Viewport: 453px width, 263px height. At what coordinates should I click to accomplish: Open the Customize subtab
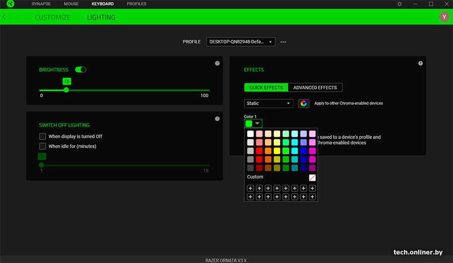pyautogui.click(x=53, y=17)
